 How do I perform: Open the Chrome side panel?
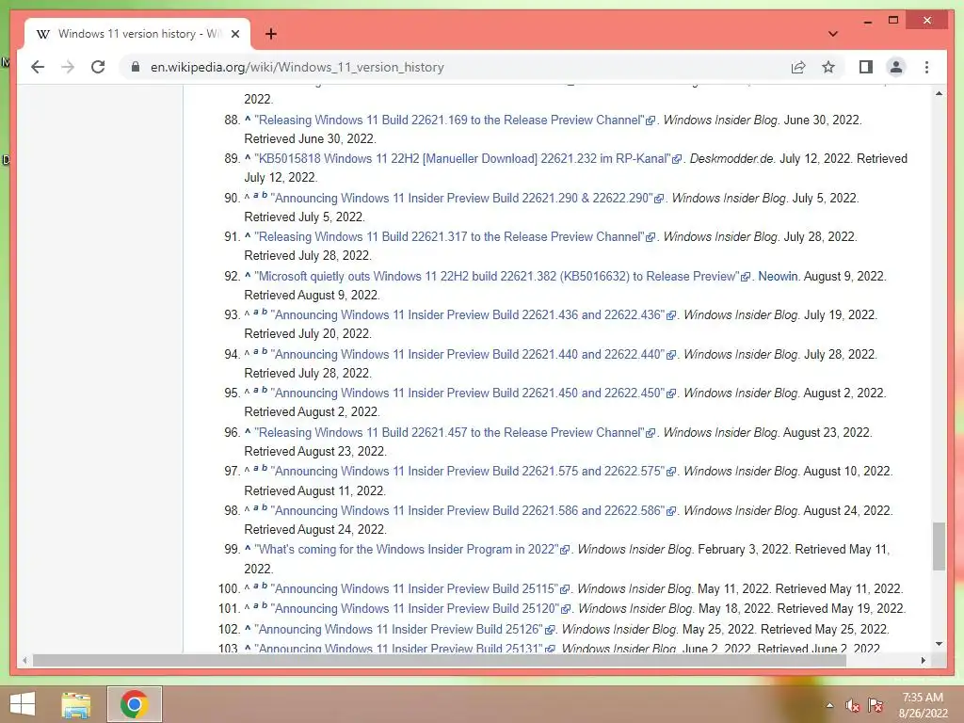tap(866, 67)
